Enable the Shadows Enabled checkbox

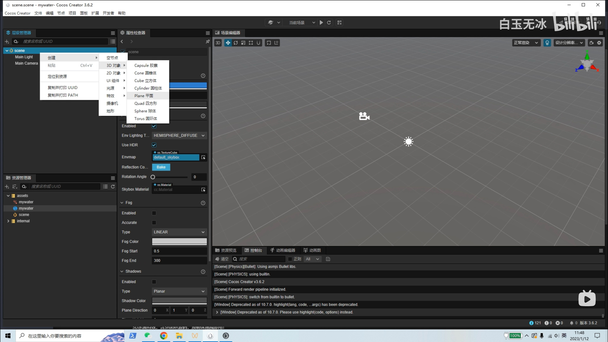(x=154, y=282)
